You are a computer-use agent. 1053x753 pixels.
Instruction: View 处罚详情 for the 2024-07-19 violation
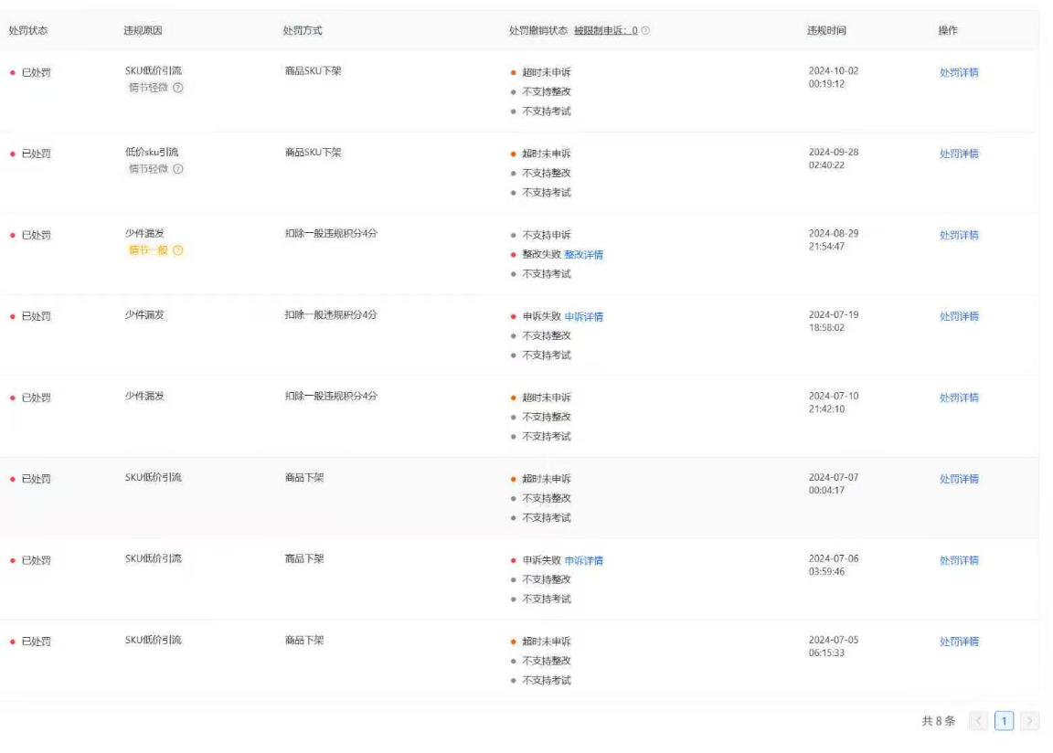tap(959, 317)
